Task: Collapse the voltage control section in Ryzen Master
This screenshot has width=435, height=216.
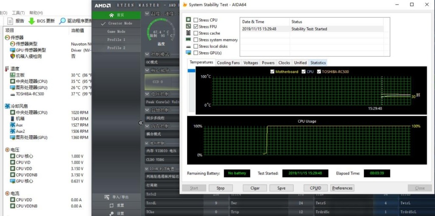Action: tap(147, 94)
